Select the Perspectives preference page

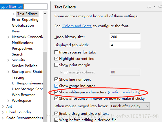[22, 49]
